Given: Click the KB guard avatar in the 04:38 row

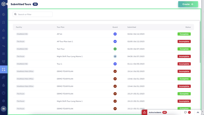Looking at the screenshot, I should 115,56.
